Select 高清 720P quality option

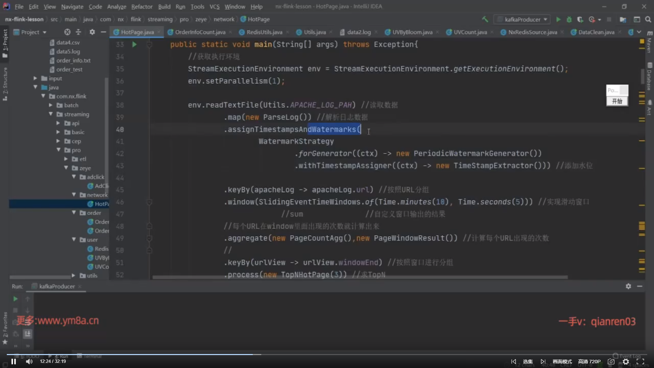589,362
